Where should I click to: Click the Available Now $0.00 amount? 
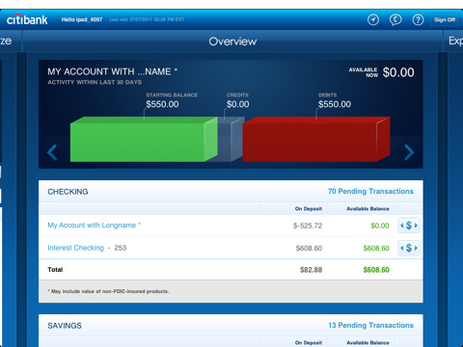point(398,72)
